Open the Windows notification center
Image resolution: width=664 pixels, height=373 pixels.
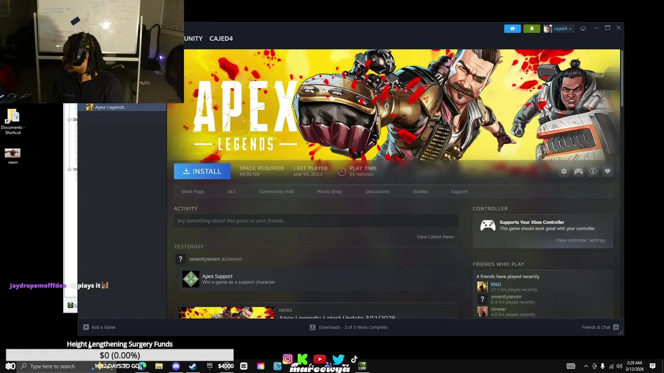pyautogui.click(x=653, y=366)
